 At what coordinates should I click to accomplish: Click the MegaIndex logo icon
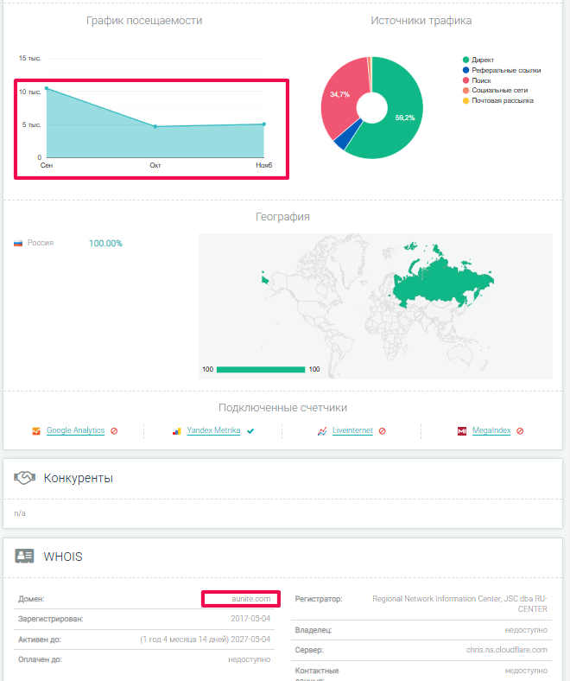(x=462, y=430)
